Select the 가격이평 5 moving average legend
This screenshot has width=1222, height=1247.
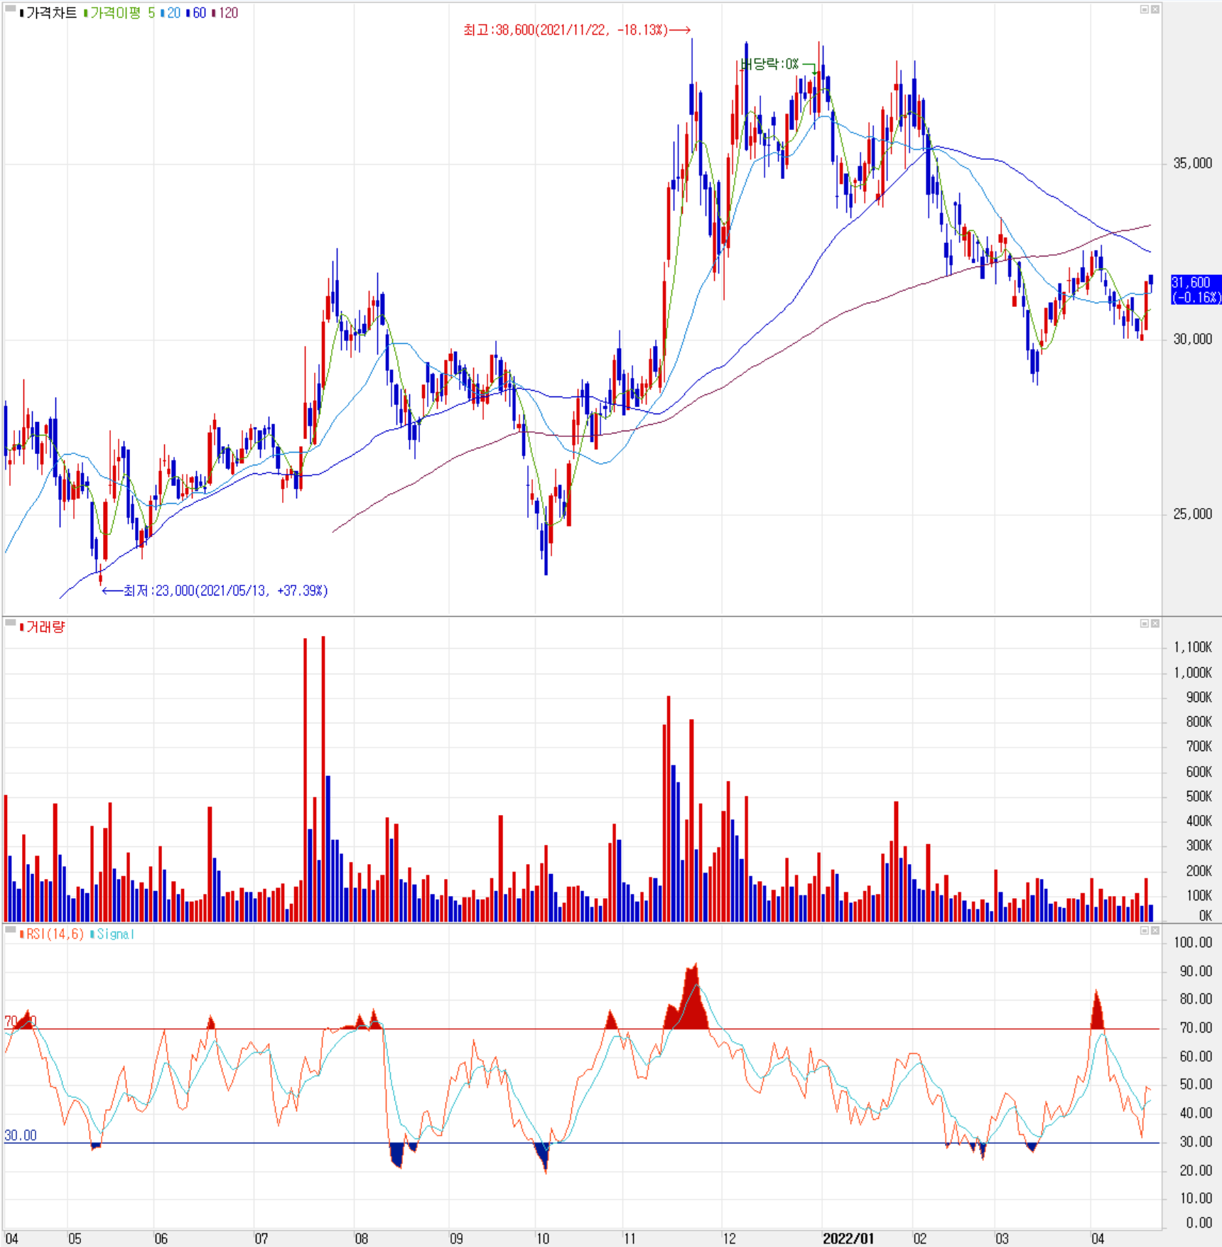point(122,13)
